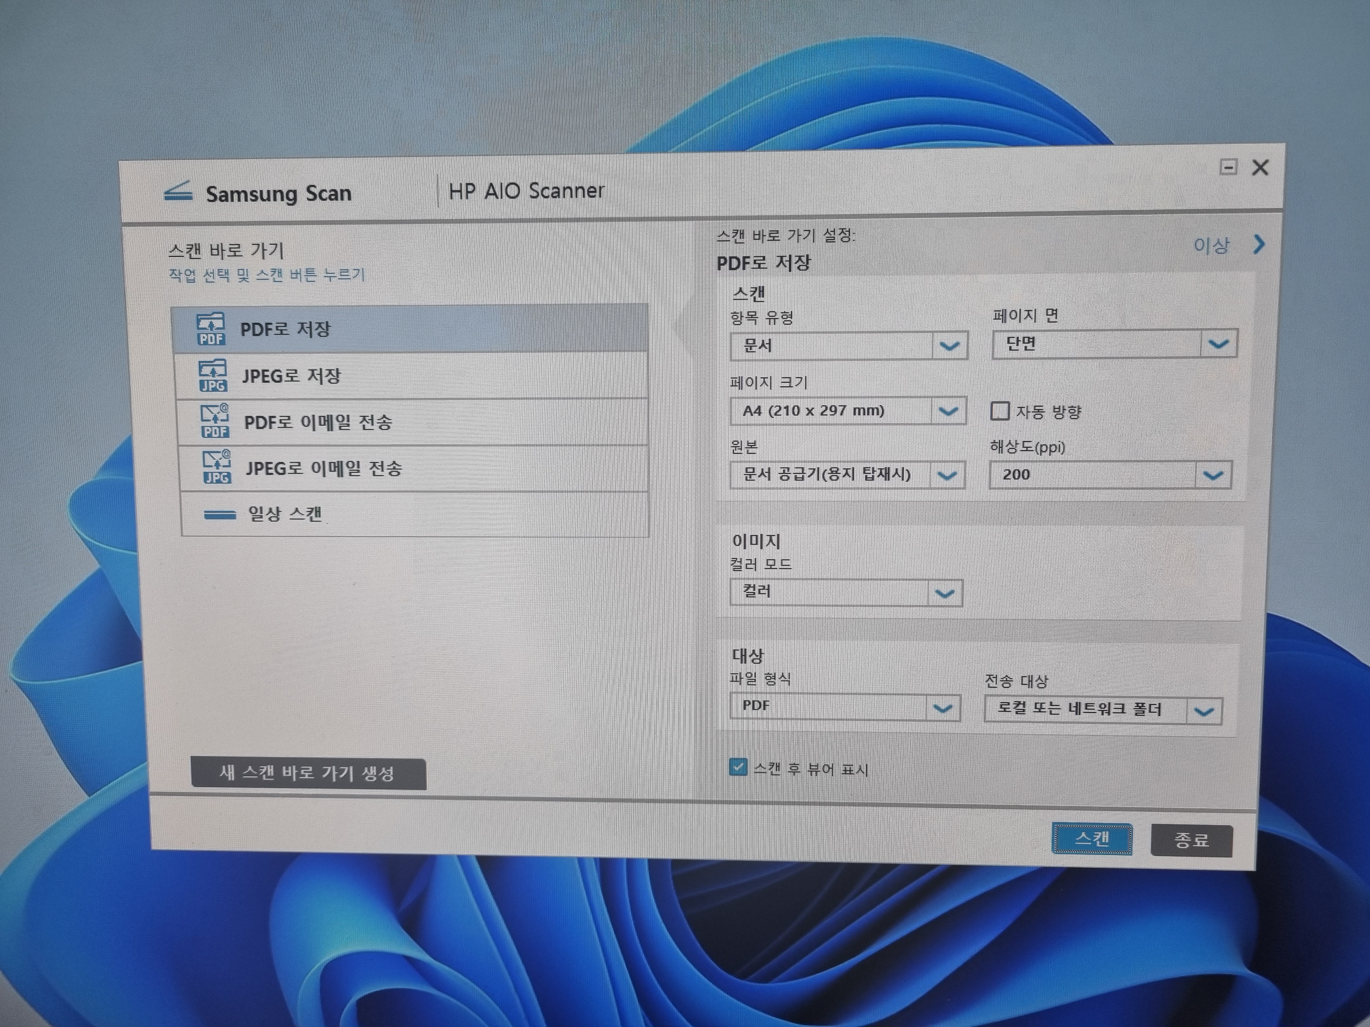Click the JPG email shortcut icon

point(216,467)
